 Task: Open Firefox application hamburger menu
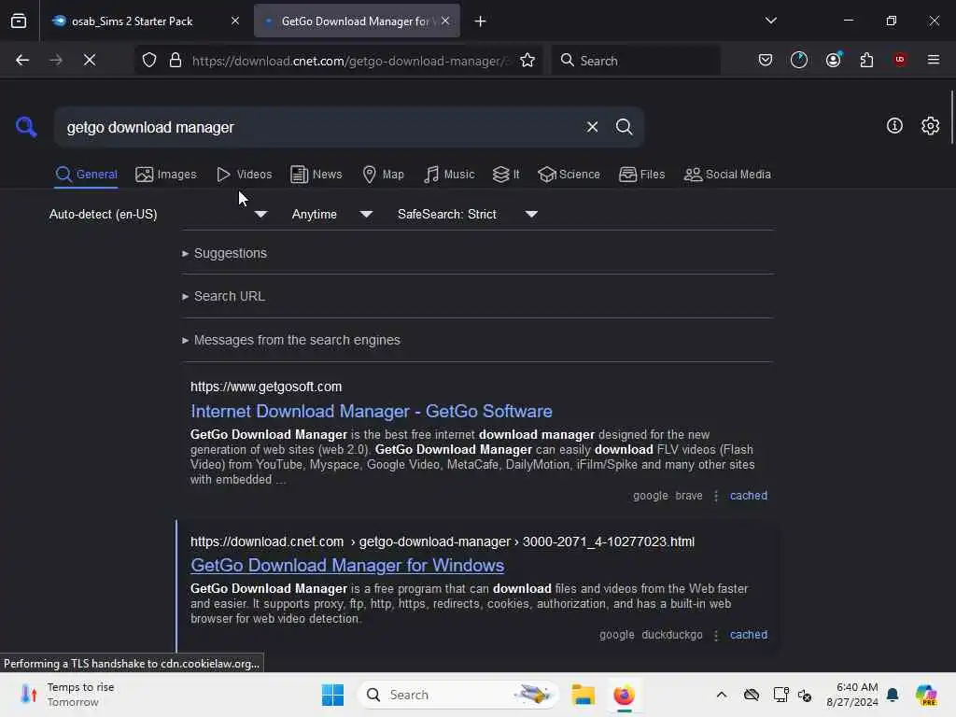coord(934,60)
